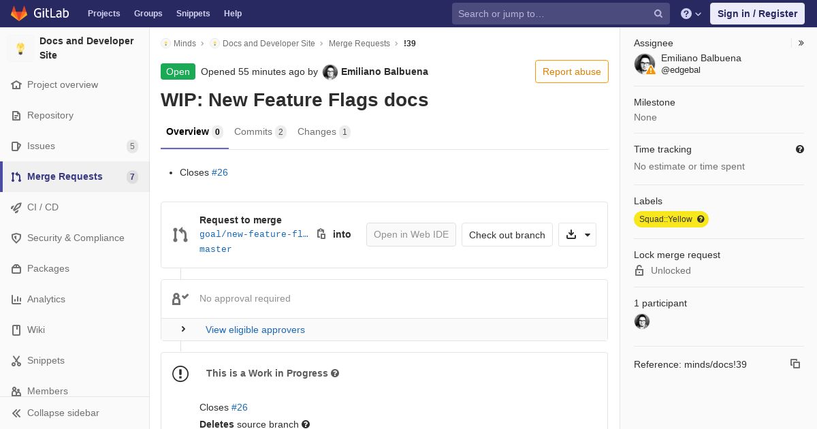Open the Packages sidebar icon

pos(16,268)
